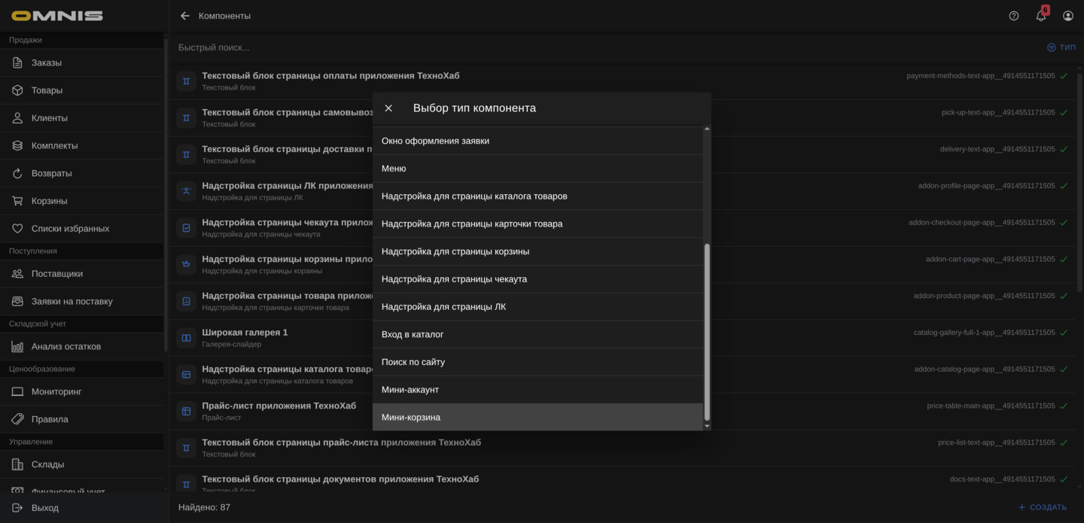
Task: Click the Возвраты refresh icon in sidebar
Action: tap(17, 173)
